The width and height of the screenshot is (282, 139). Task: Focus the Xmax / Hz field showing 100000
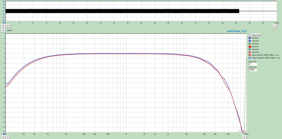coord(253,70)
